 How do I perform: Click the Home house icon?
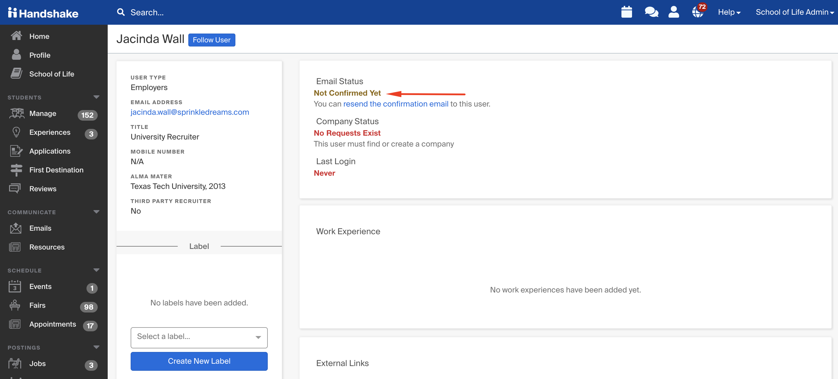click(16, 36)
